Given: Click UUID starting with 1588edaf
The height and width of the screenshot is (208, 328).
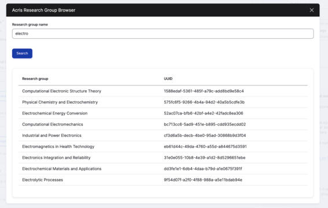Looking at the screenshot, I should coord(204,91).
